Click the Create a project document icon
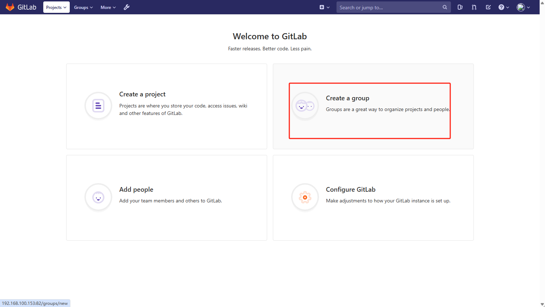 [x=98, y=106]
